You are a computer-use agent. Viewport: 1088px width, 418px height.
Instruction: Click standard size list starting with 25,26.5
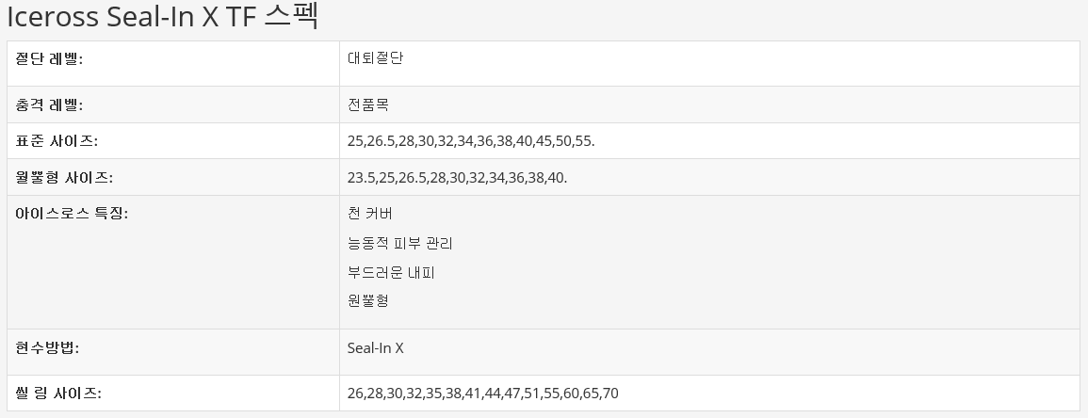click(x=471, y=141)
